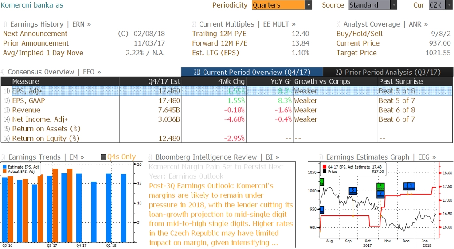The width and height of the screenshot is (454, 249).
Task: Click the black Price legend swatch
Action: 324,172
